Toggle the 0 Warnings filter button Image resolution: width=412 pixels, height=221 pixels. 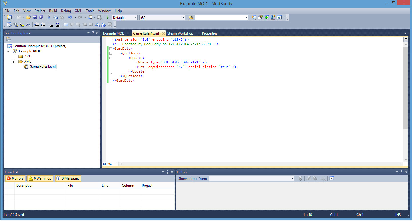40,178
